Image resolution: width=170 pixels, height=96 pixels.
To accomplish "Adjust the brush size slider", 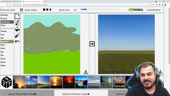I will click(x=99, y=10).
